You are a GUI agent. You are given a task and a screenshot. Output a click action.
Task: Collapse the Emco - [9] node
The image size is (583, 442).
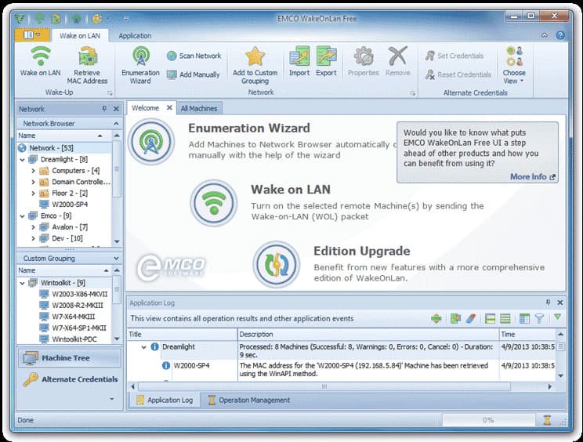point(22,216)
